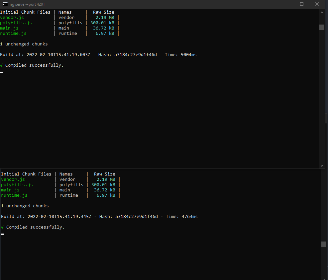This screenshot has height=280, width=328.
Task: Click vendor.js in the top terminal
Action: (12, 18)
